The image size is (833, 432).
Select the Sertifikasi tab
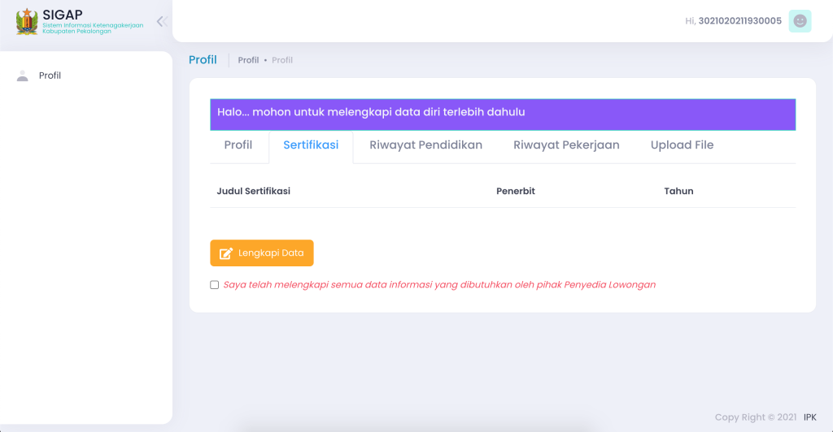pyautogui.click(x=311, y=145)
